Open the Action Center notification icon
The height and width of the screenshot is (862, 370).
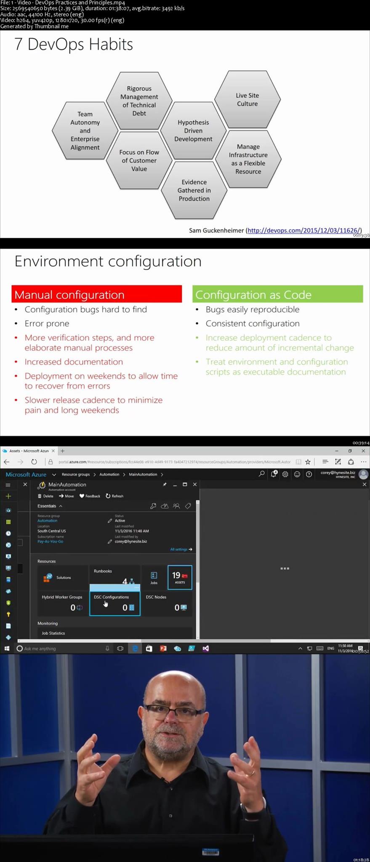(x=360, y=648)
